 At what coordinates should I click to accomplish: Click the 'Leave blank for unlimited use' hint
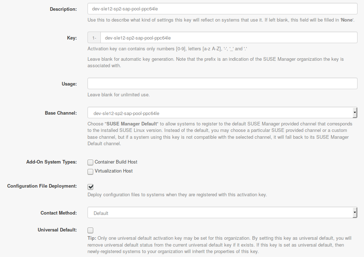point(118,95)
